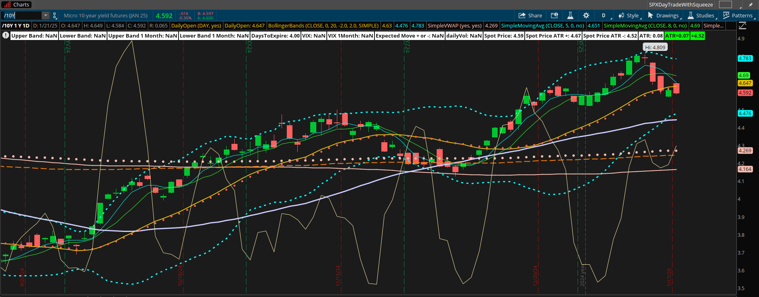Click the Micro 10-year yield futures description

[x=106, y=15]
